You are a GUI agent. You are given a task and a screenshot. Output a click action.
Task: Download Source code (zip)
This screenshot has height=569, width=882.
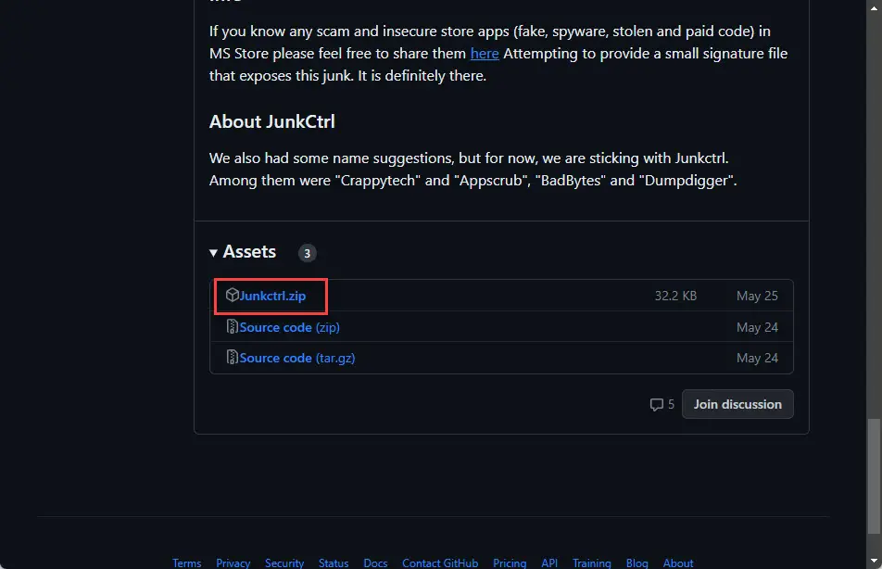(290, 327)
